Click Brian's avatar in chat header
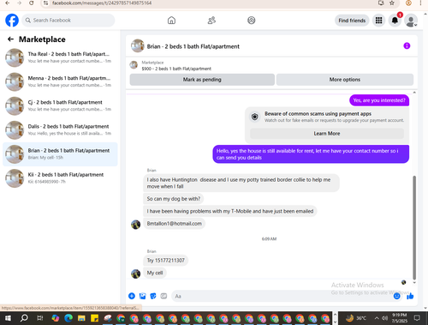 click(138, 46)
